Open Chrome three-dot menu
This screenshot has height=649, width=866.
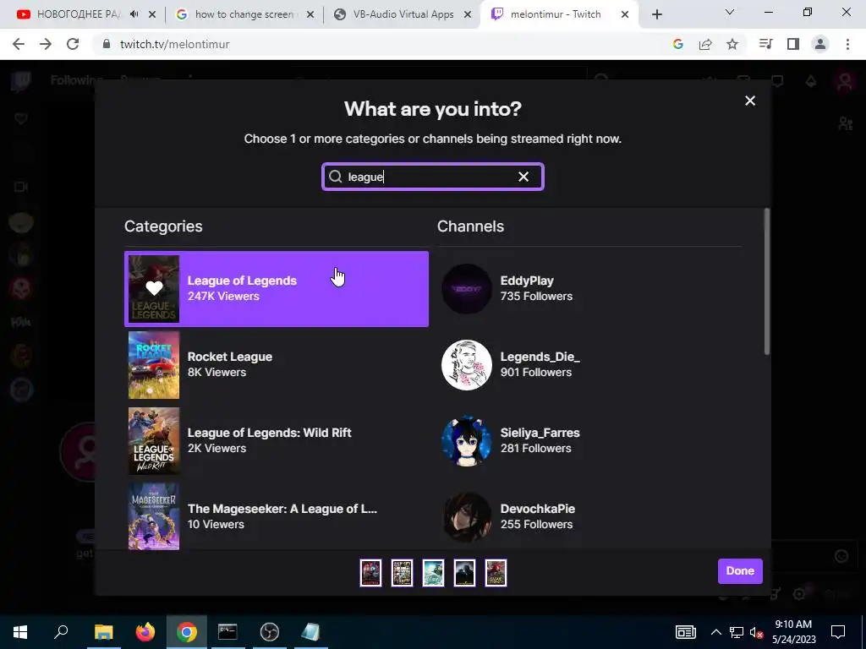(847, 44)
